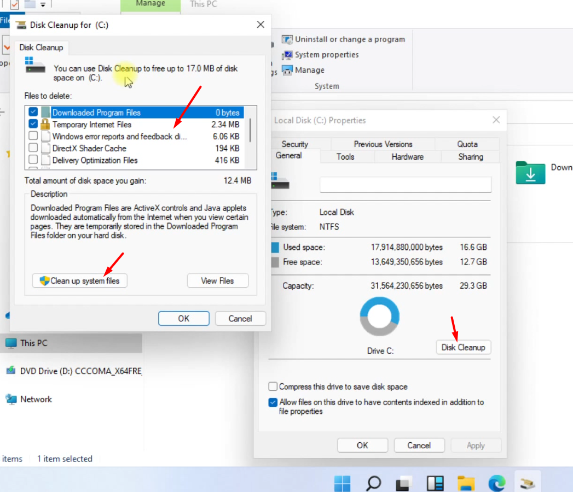Click the Disk Cleanup taskbar icon
The height and width of the screenshot is (492, 573).
[528, 483]
